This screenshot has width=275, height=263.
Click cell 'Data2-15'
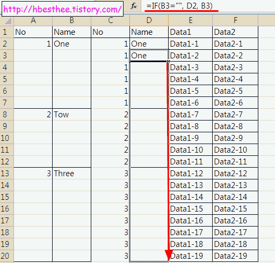235,209
